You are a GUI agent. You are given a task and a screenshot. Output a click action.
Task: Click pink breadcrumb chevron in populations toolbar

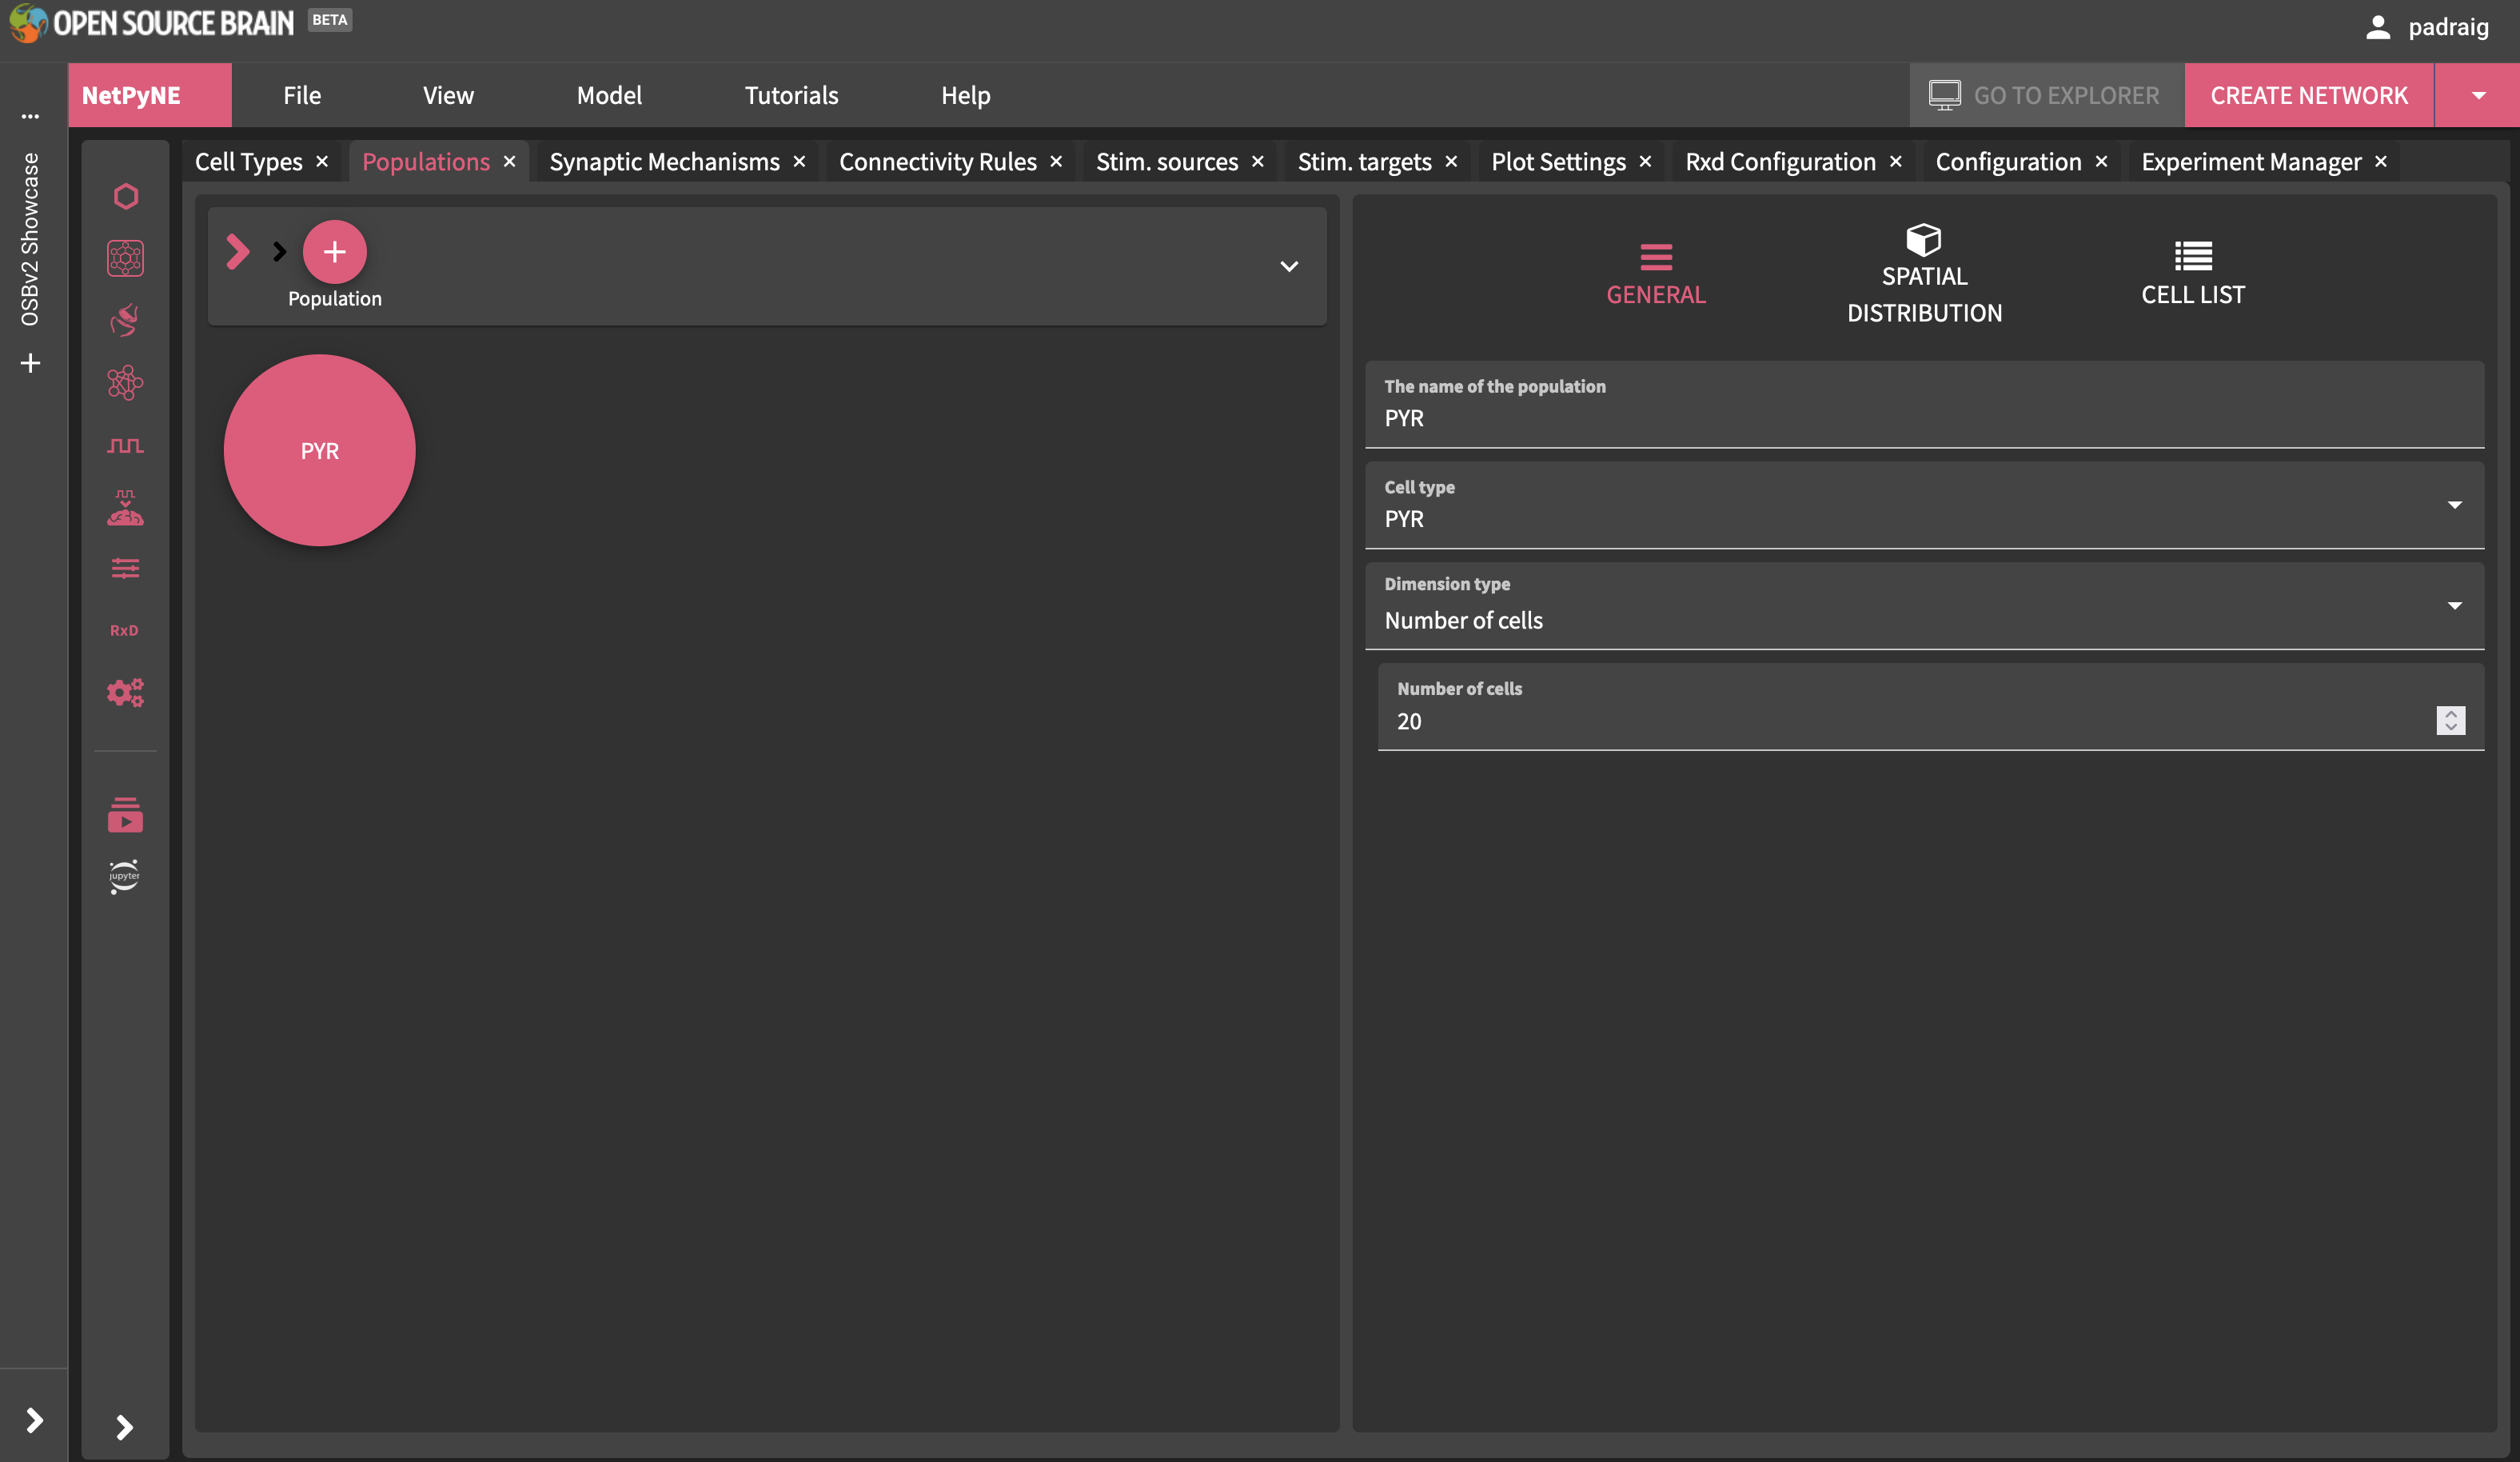238,252
